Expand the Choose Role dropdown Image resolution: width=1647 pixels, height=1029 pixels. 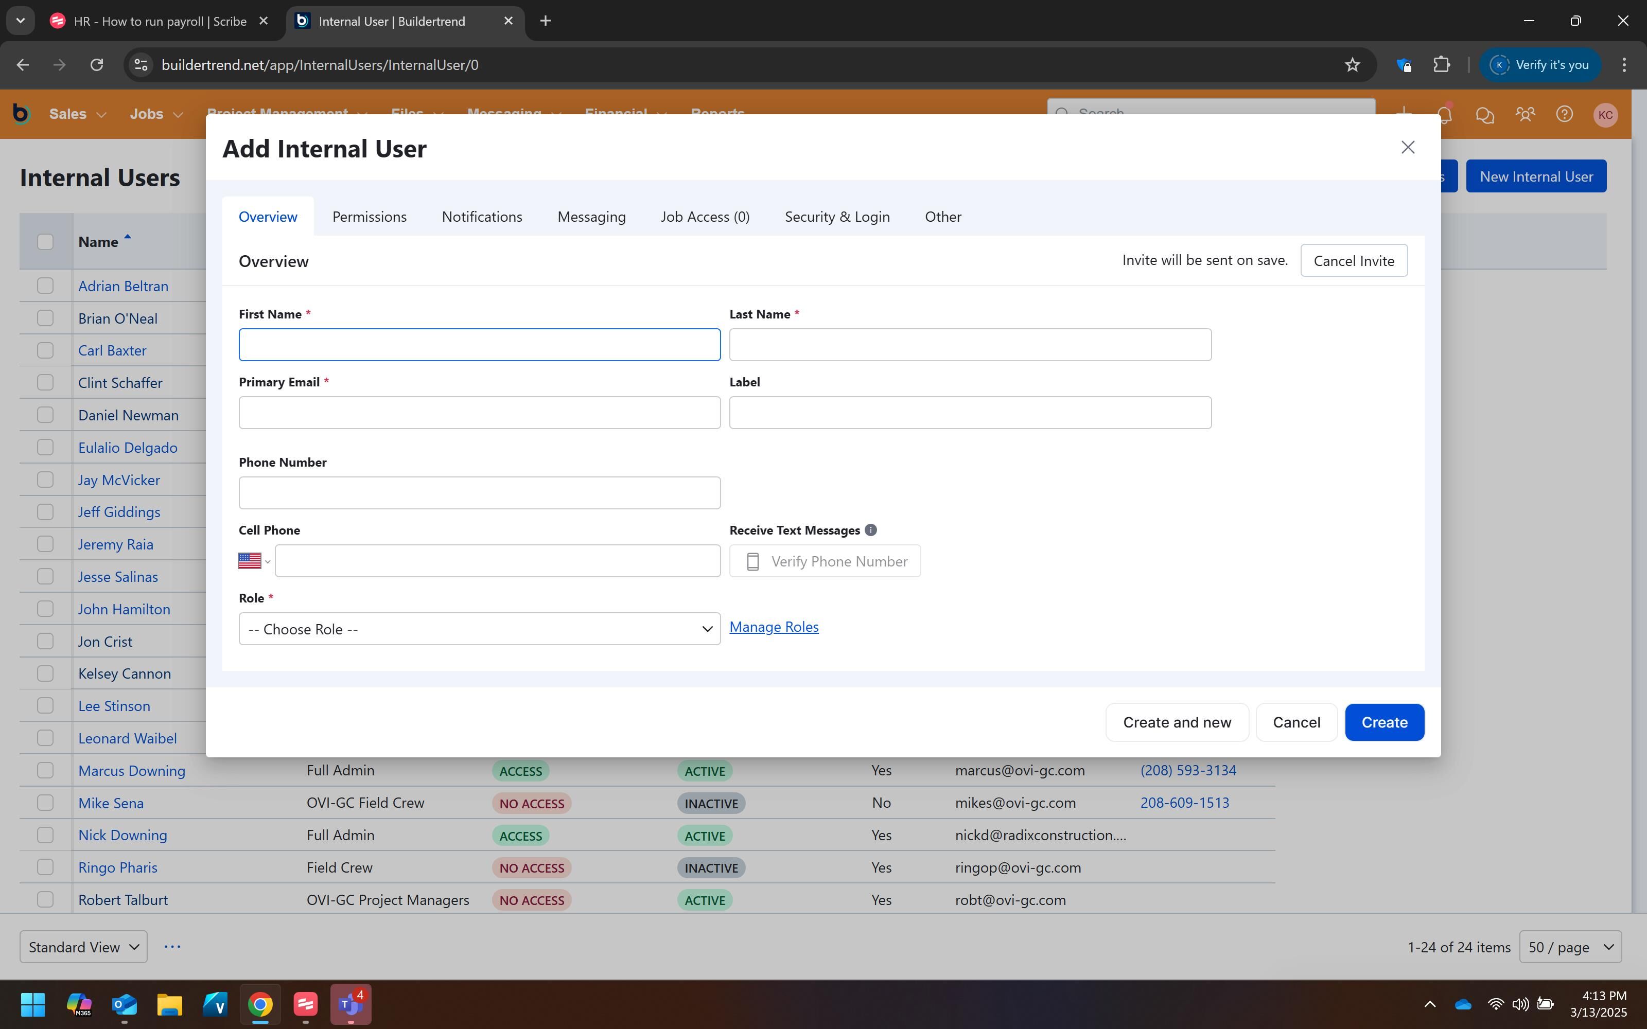(479, 629)
